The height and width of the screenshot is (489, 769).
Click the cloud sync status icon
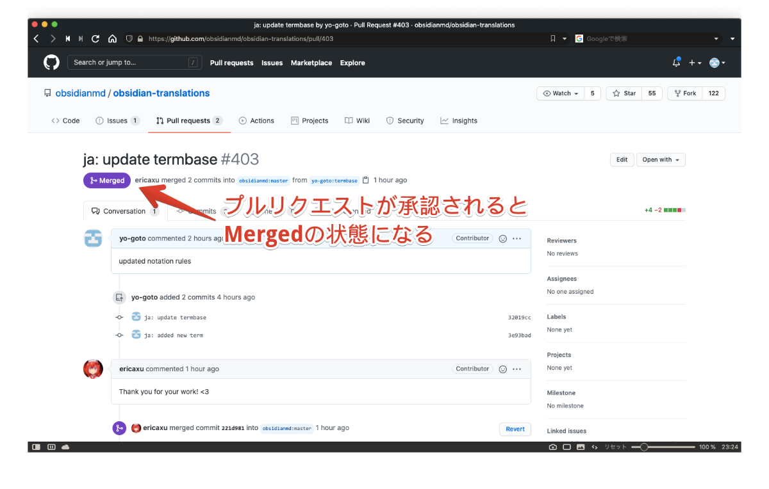tap(65, 447)
